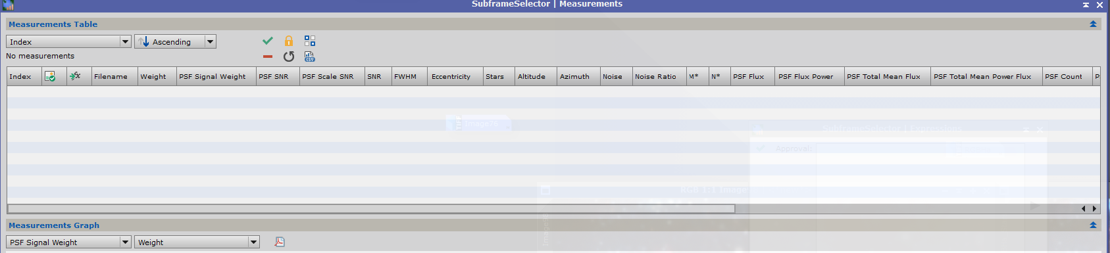Click the locked expression column header icon
The image size is (1110, 253).
(75, 76)
